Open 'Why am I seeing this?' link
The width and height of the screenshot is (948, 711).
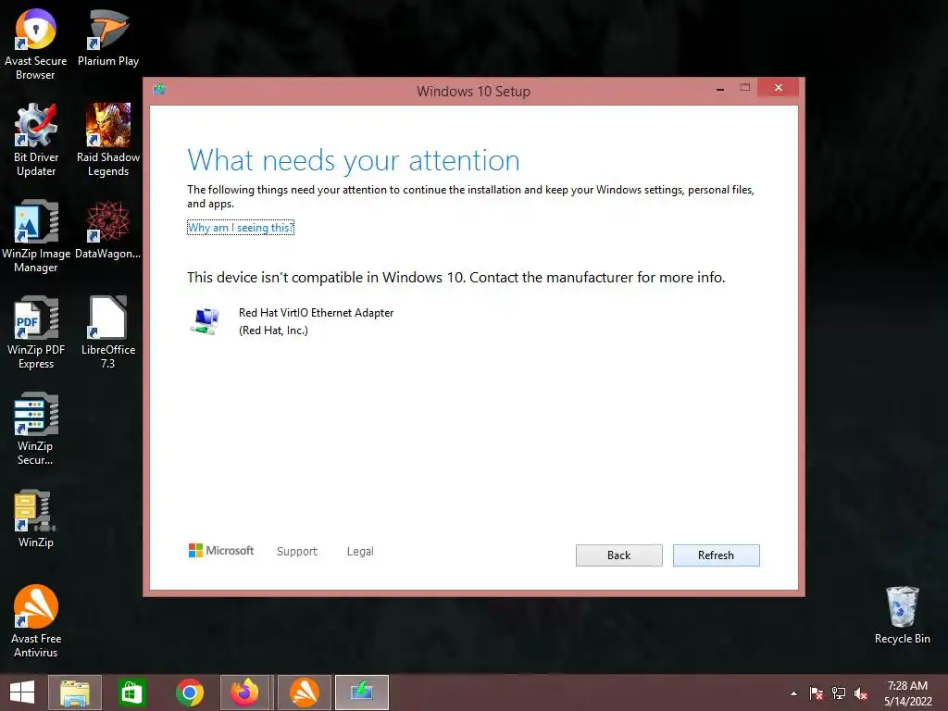241,228
